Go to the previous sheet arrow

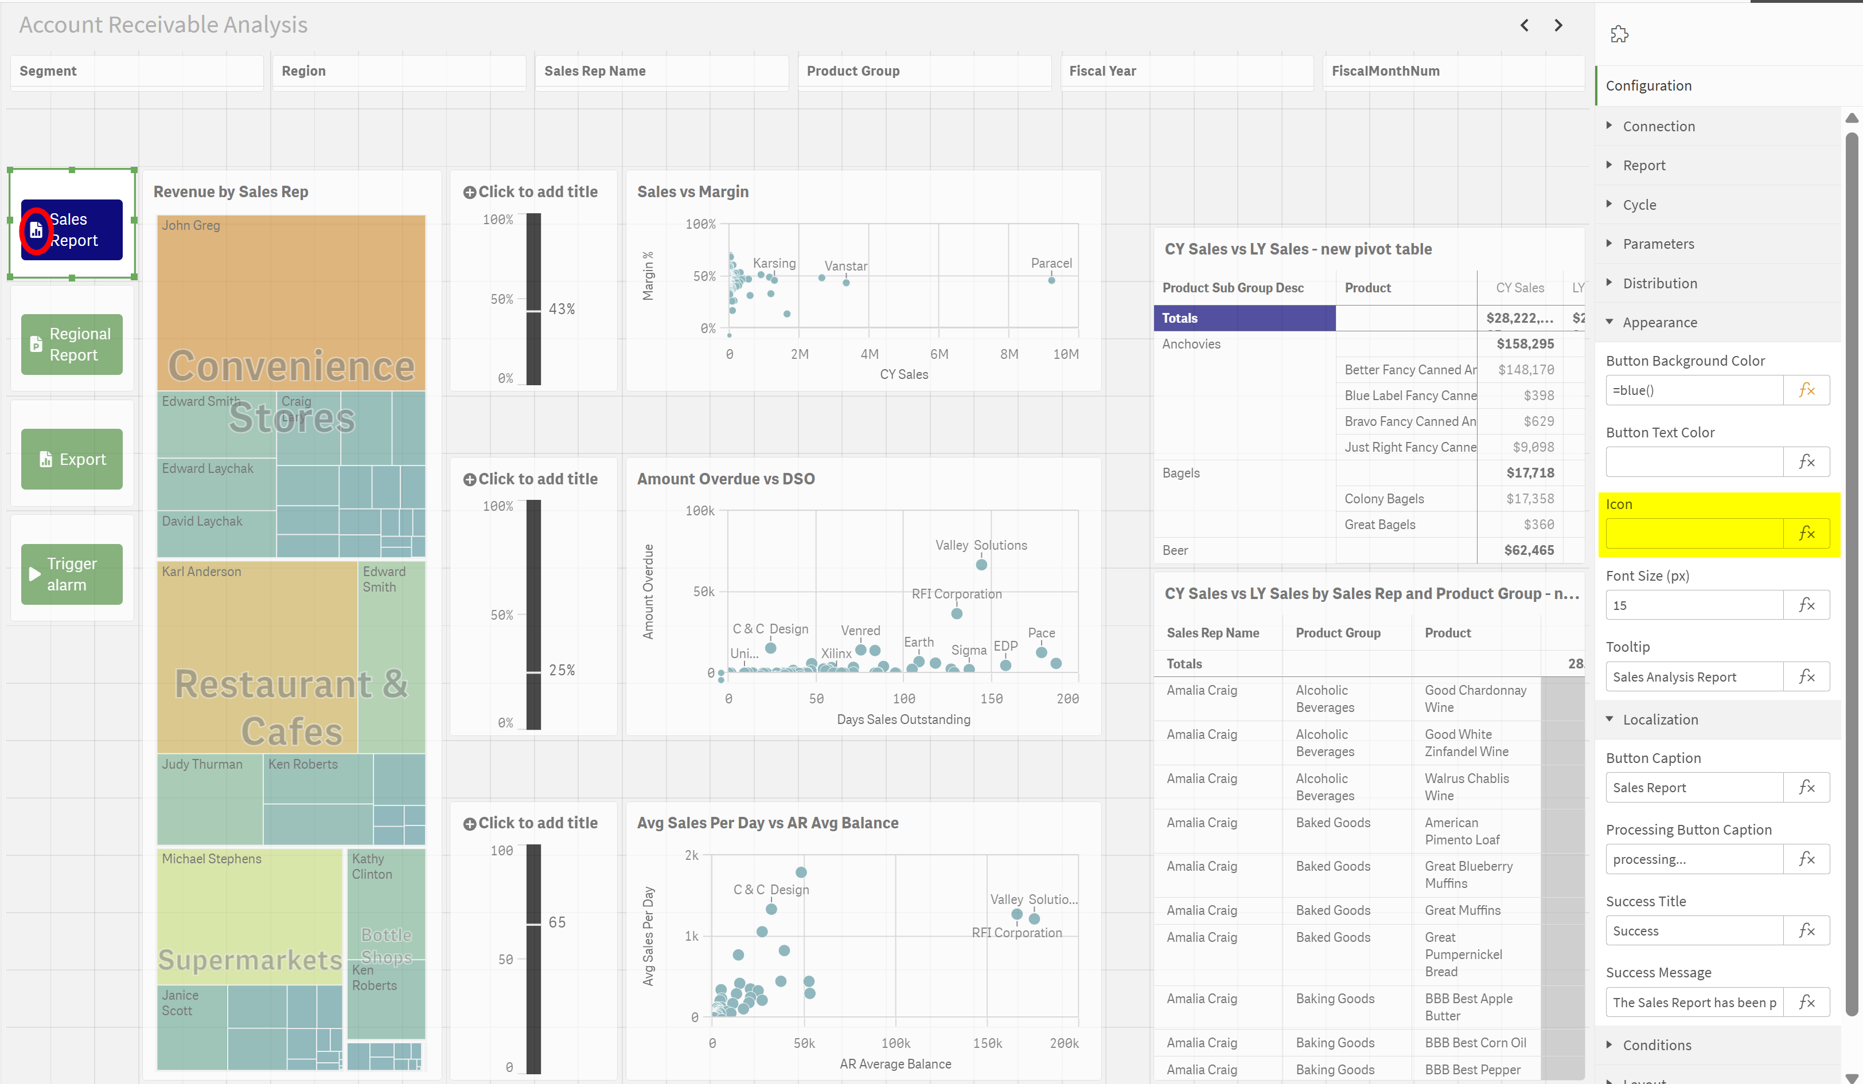click(1523, 25)
